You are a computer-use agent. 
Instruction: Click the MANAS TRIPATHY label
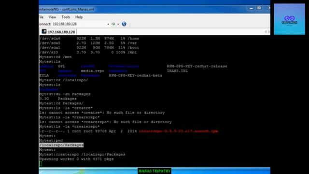[x=154, y=171]
